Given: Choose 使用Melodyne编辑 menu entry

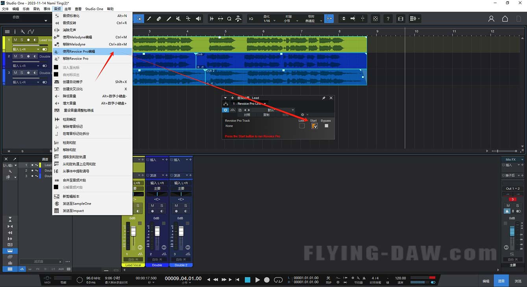Looking at the screenshot, I should (92, 37).
